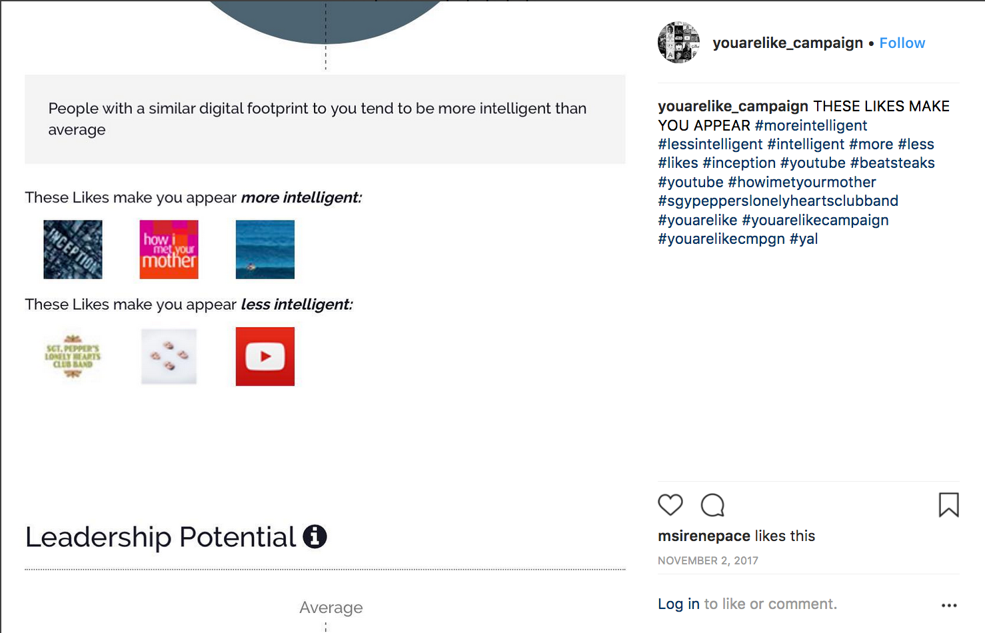Viewport: 985px width, 633px height.
Task: Select the How I Met Your Mother thumbnail
Action: pyautogui.click(x=169, y=249)
